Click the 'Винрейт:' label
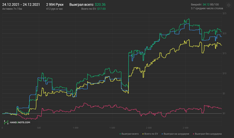The width and height of the screenshot is (234, 138). pyautogui.click(x=197, y=5)
